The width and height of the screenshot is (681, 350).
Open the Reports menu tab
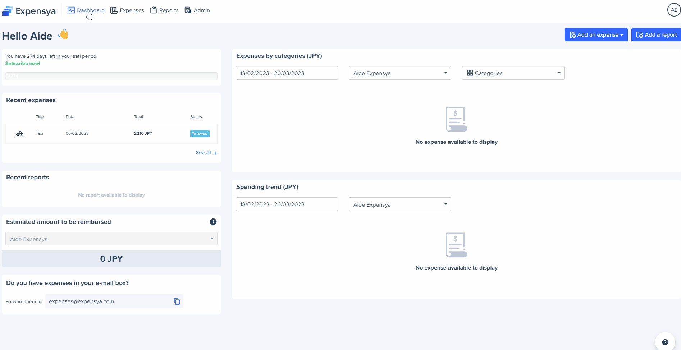coord(164,10)
